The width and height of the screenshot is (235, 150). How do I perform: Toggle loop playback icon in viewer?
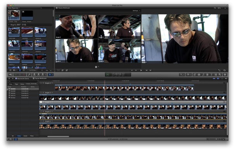(225, 70)
